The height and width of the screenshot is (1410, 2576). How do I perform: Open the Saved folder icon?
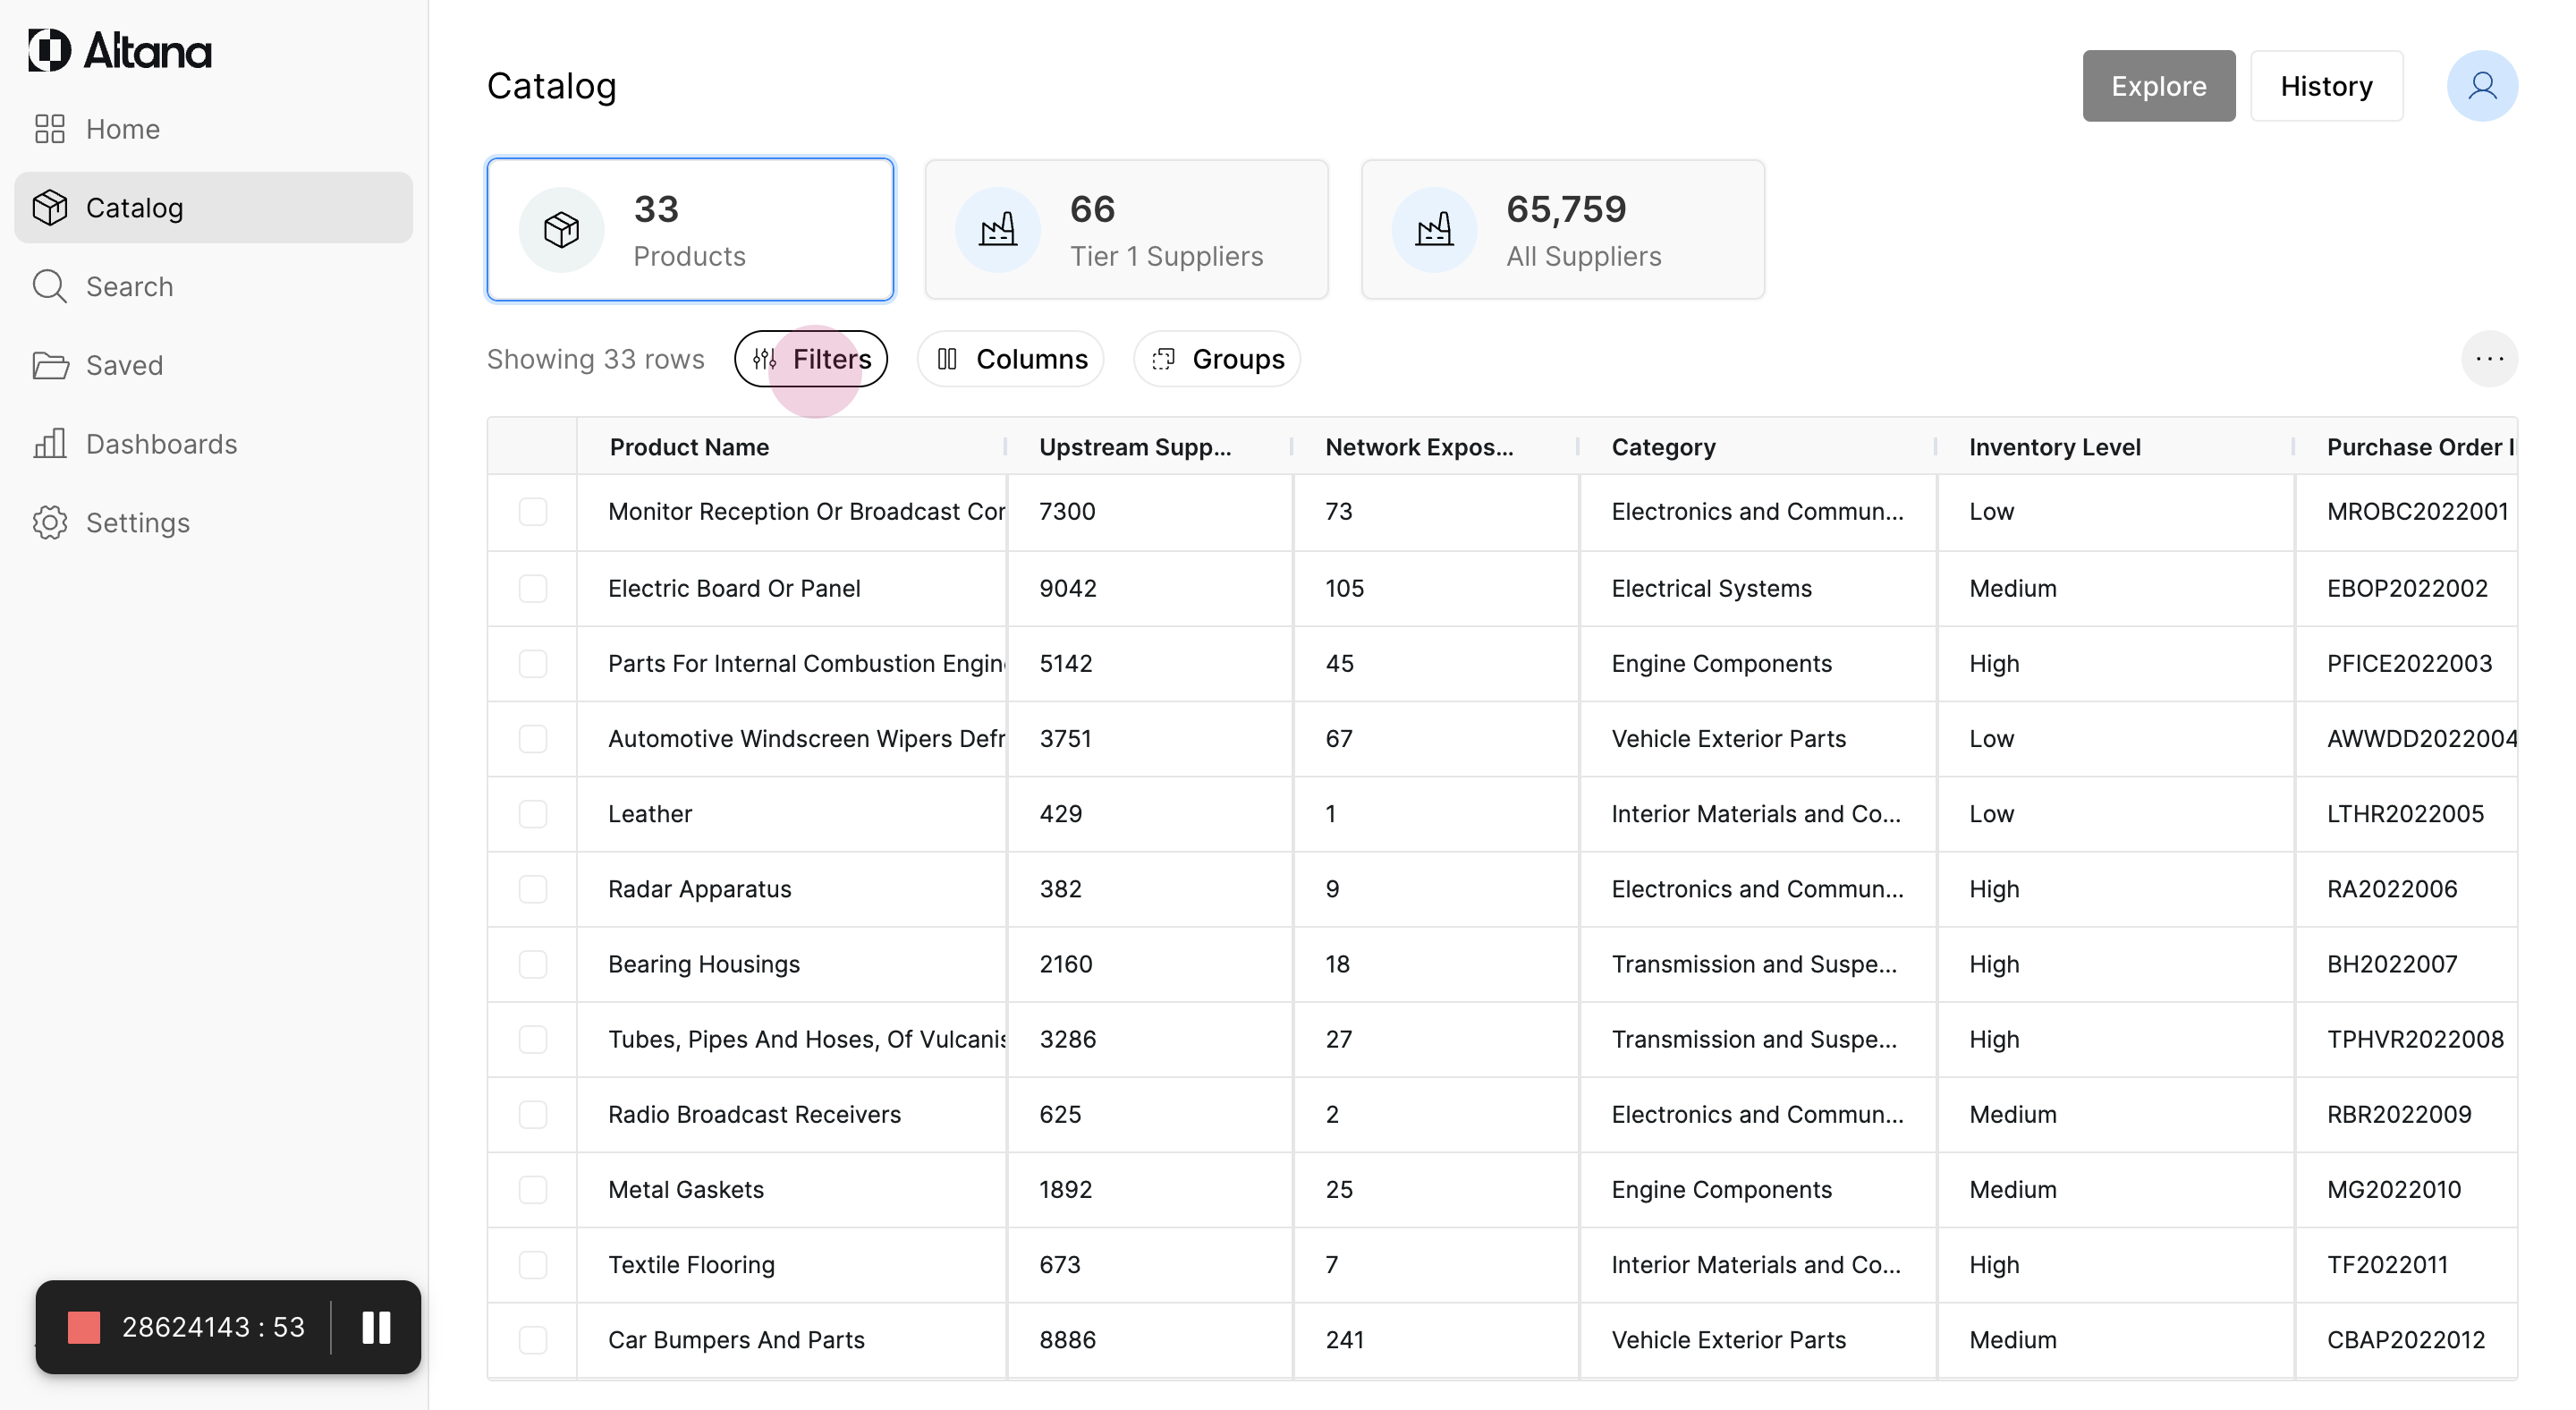(x=50, y=366)
